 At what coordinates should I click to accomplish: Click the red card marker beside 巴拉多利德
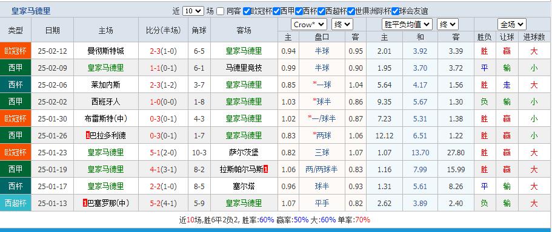pyautogui.click(x=88, y=135)
